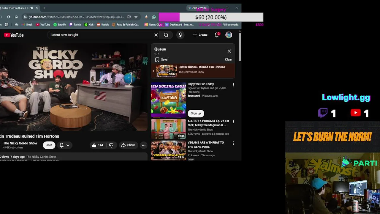
Task: Clear the queue
Action: tap(228, 59)
